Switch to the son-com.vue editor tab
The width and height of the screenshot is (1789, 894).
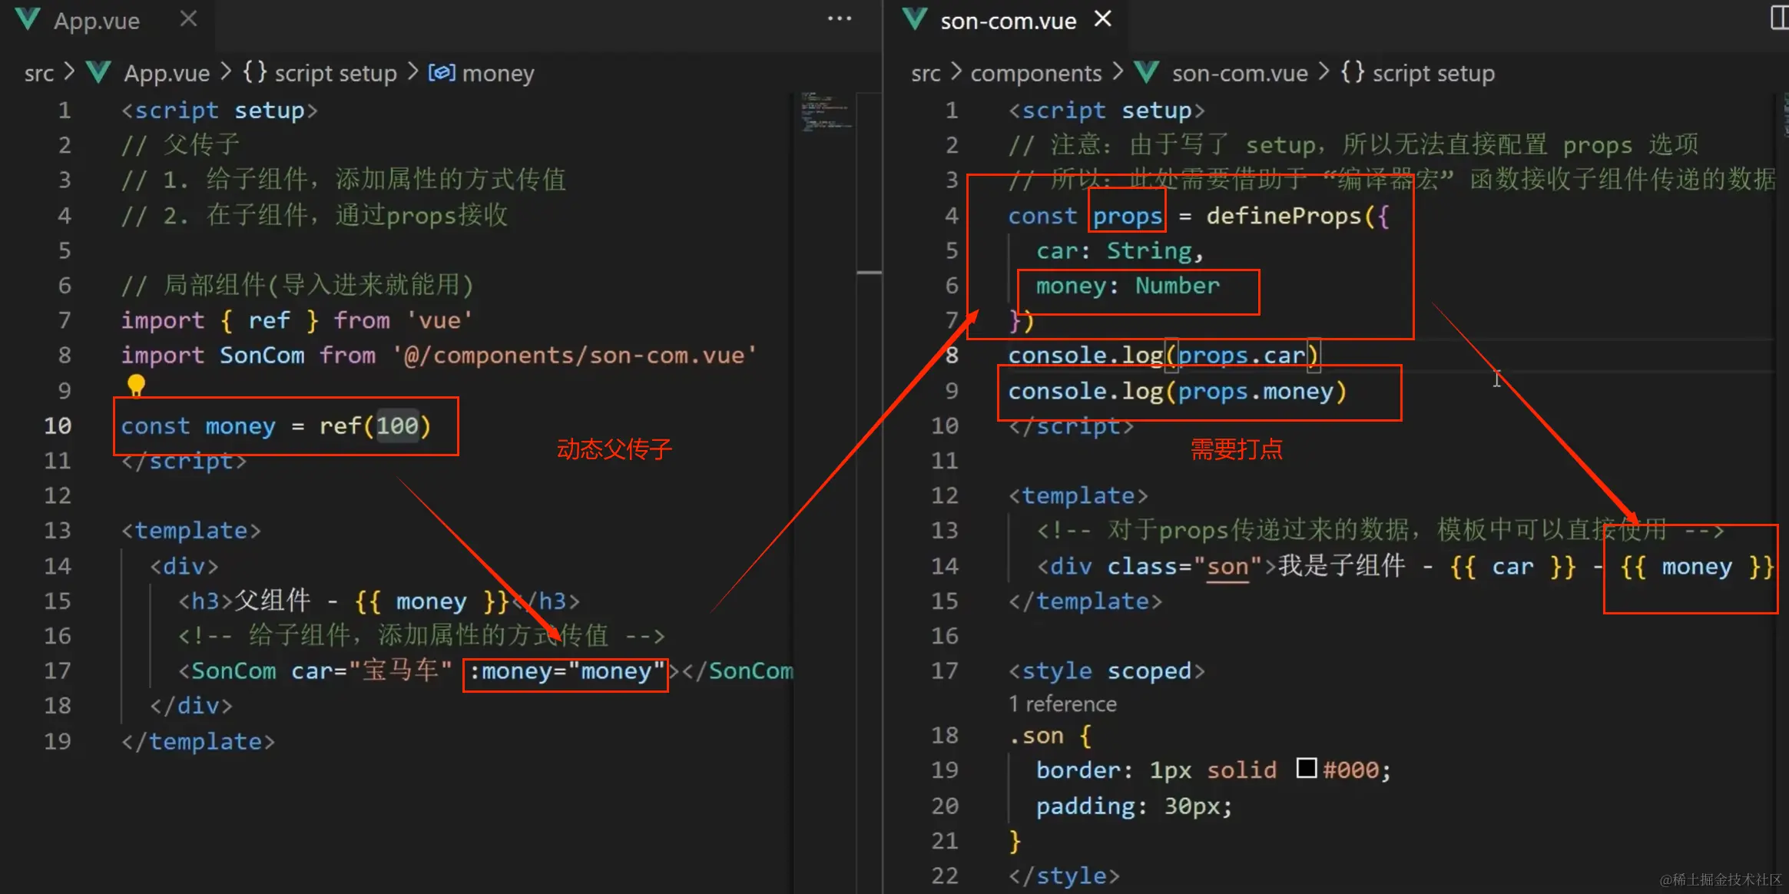1008,21
